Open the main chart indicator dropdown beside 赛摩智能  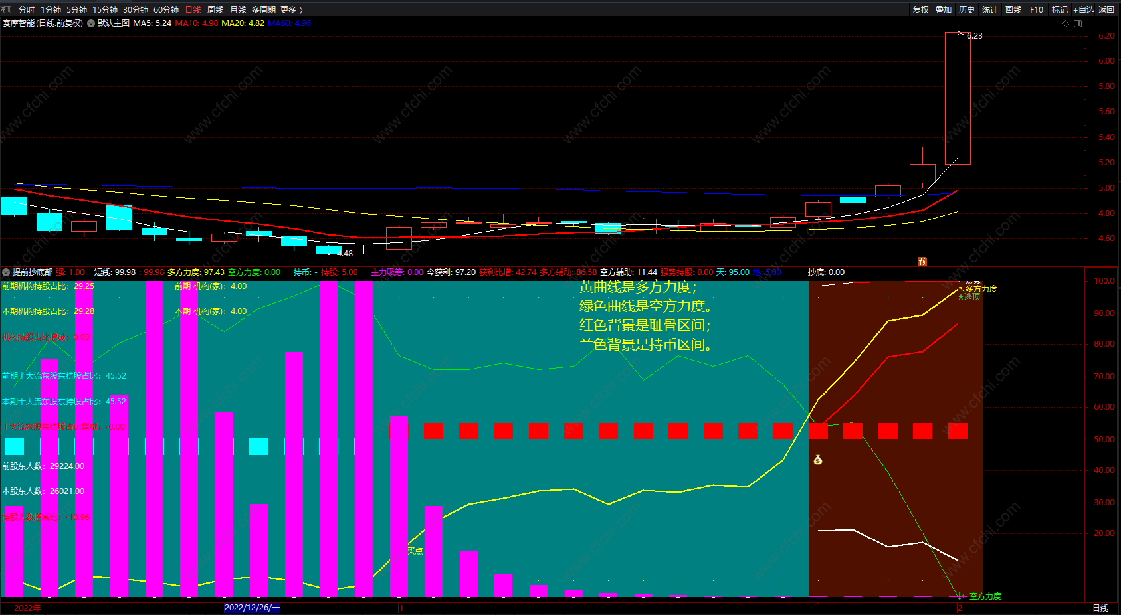tap(91, 23)
